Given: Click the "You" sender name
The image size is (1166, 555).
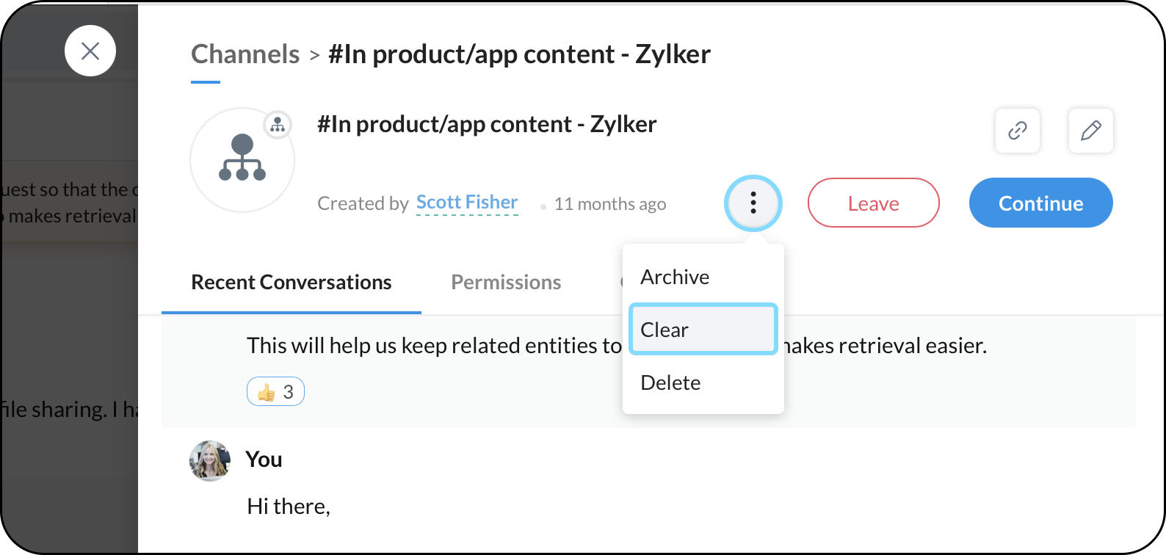Looking at the screenshot, I should pos(264,460).
